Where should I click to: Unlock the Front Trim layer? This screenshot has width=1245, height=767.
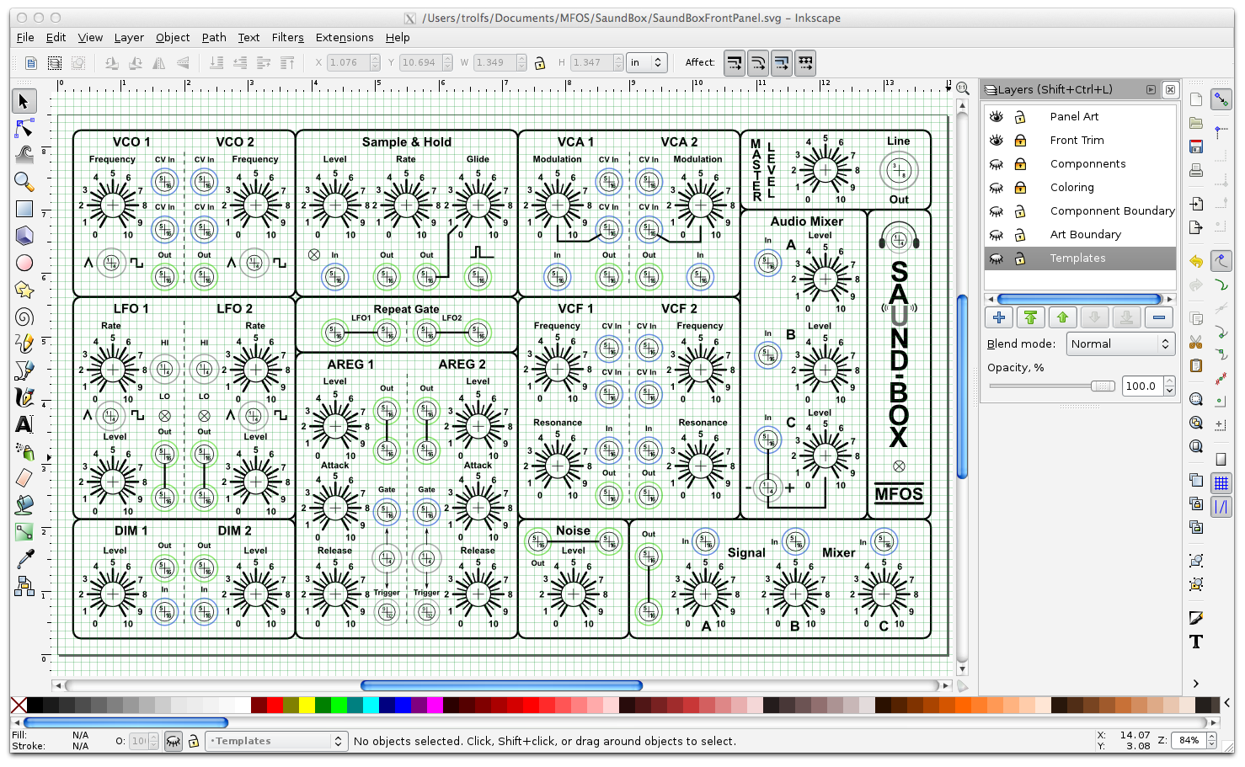coord(1020,141)
